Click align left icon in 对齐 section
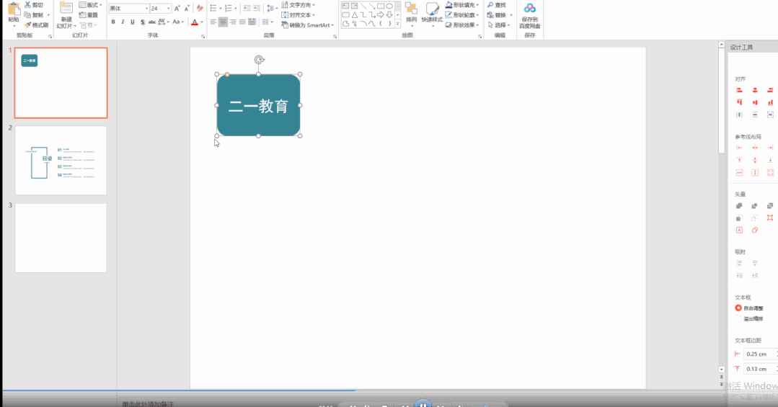 click(x=739, y=90)
